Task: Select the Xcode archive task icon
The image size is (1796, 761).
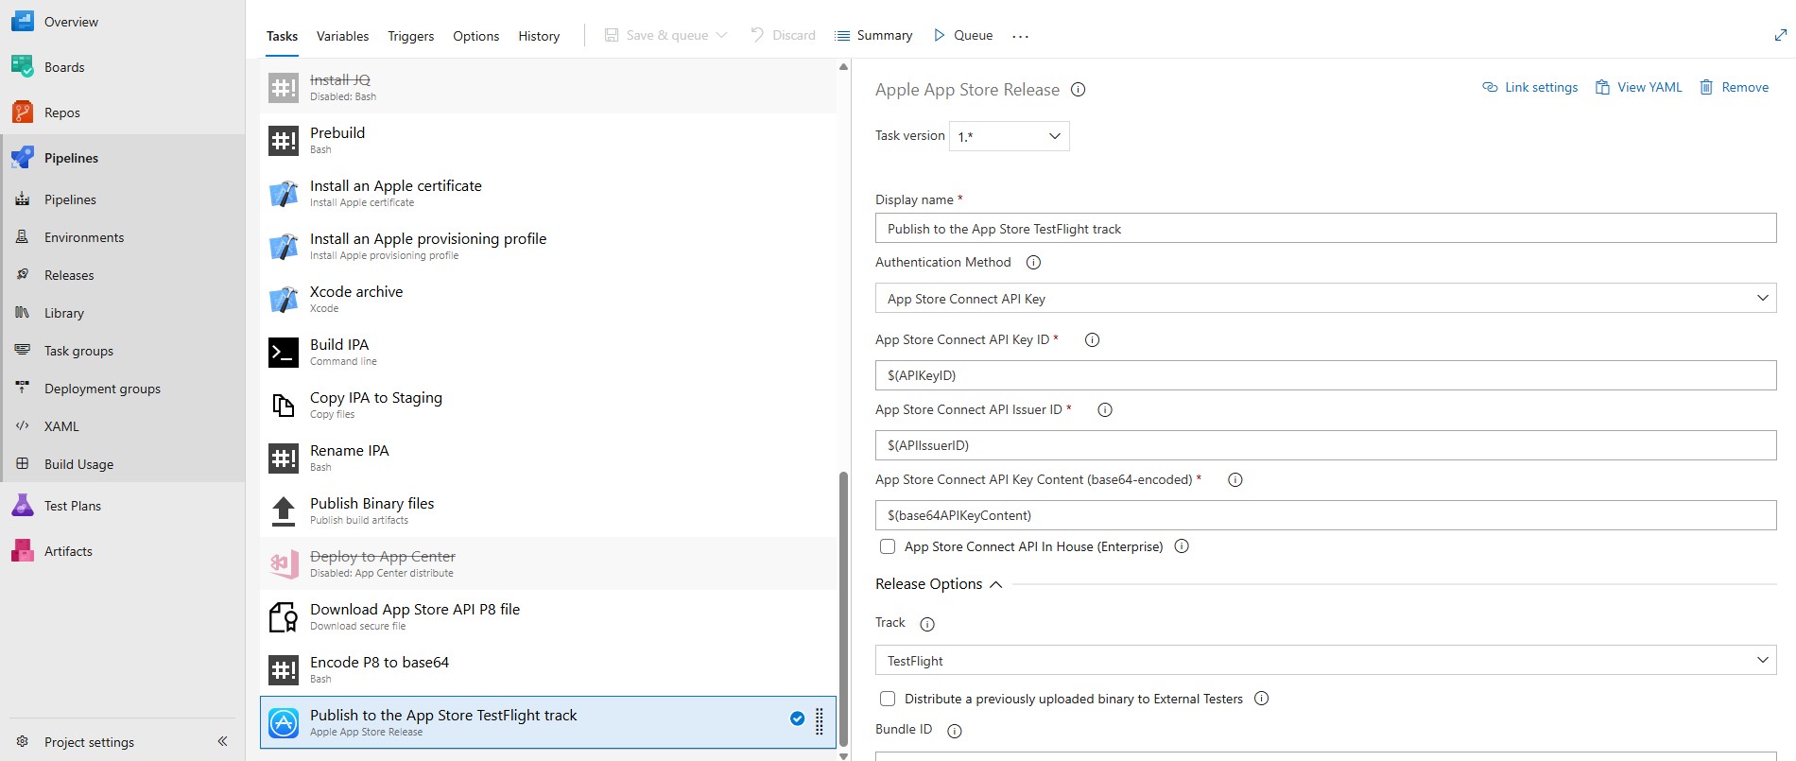Action: click(284, 300)
